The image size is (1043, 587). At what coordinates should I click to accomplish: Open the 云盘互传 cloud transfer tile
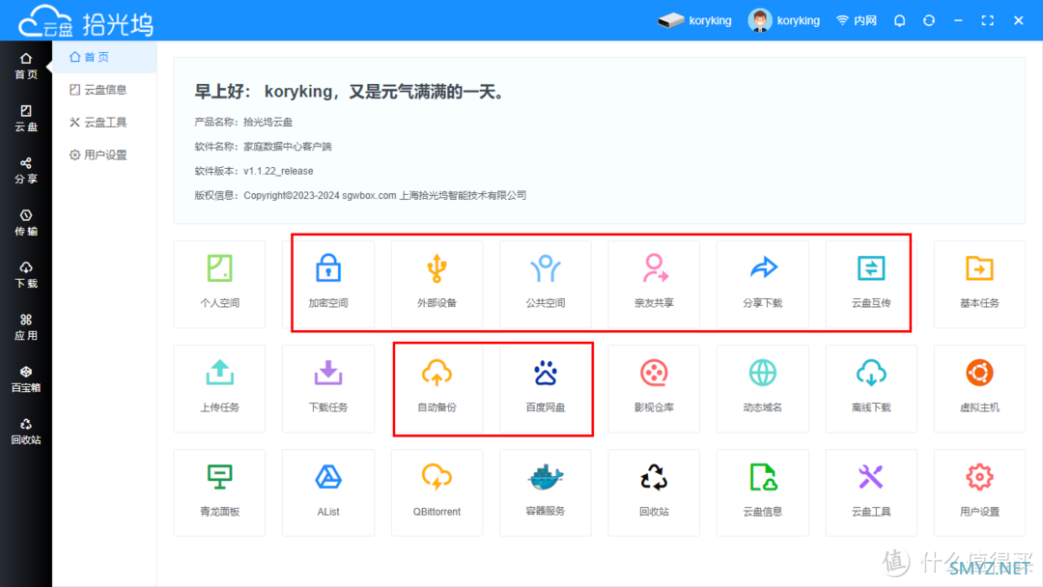pyautogui.click(x=871, y=284)
